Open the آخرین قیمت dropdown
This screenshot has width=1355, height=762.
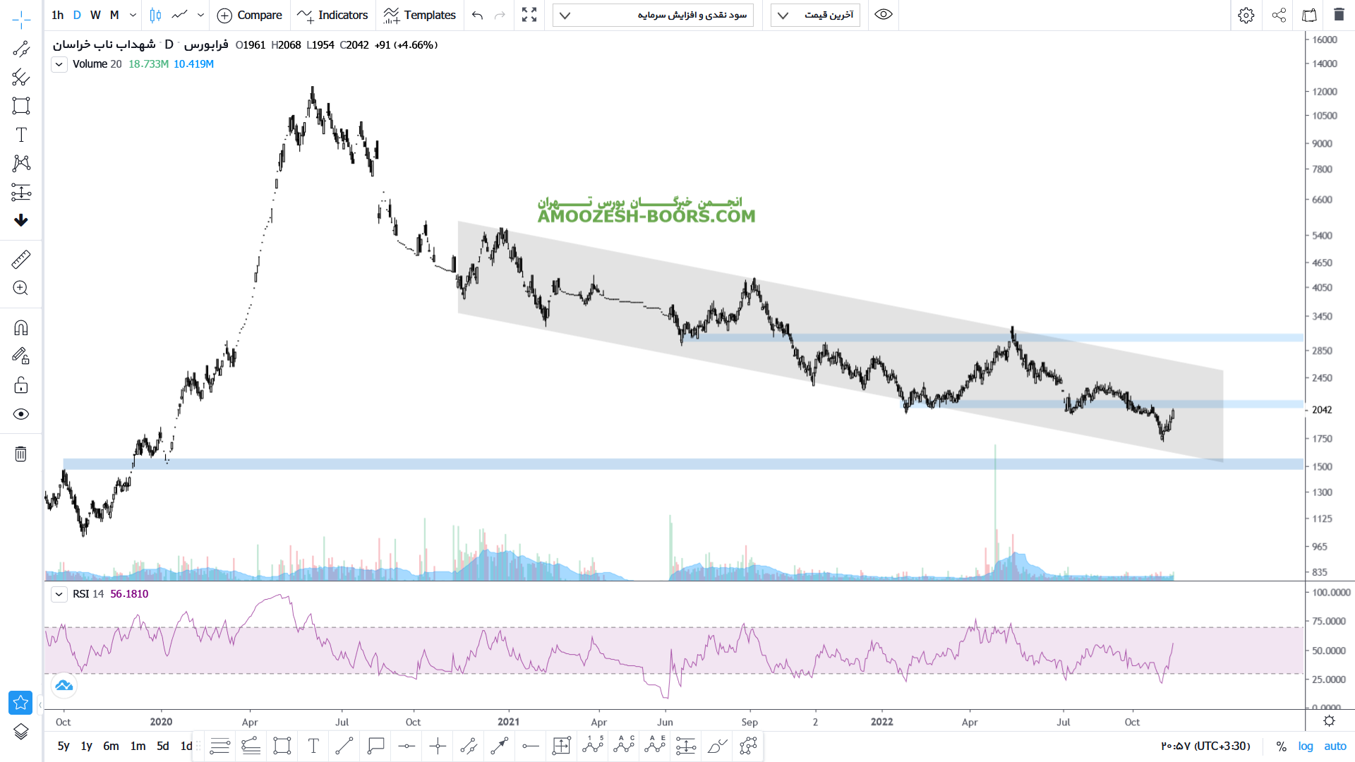click(x=815, y=15)
